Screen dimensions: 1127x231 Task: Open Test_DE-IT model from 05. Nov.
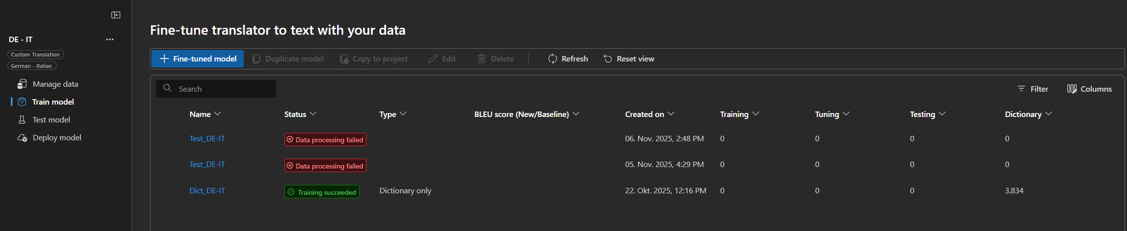(x=207, y=165)
